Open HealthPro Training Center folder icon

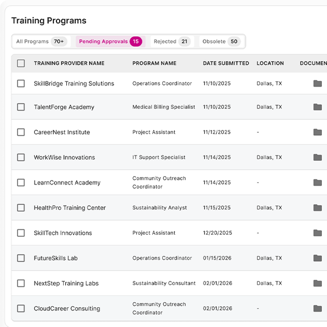click(x=317, y=208)
